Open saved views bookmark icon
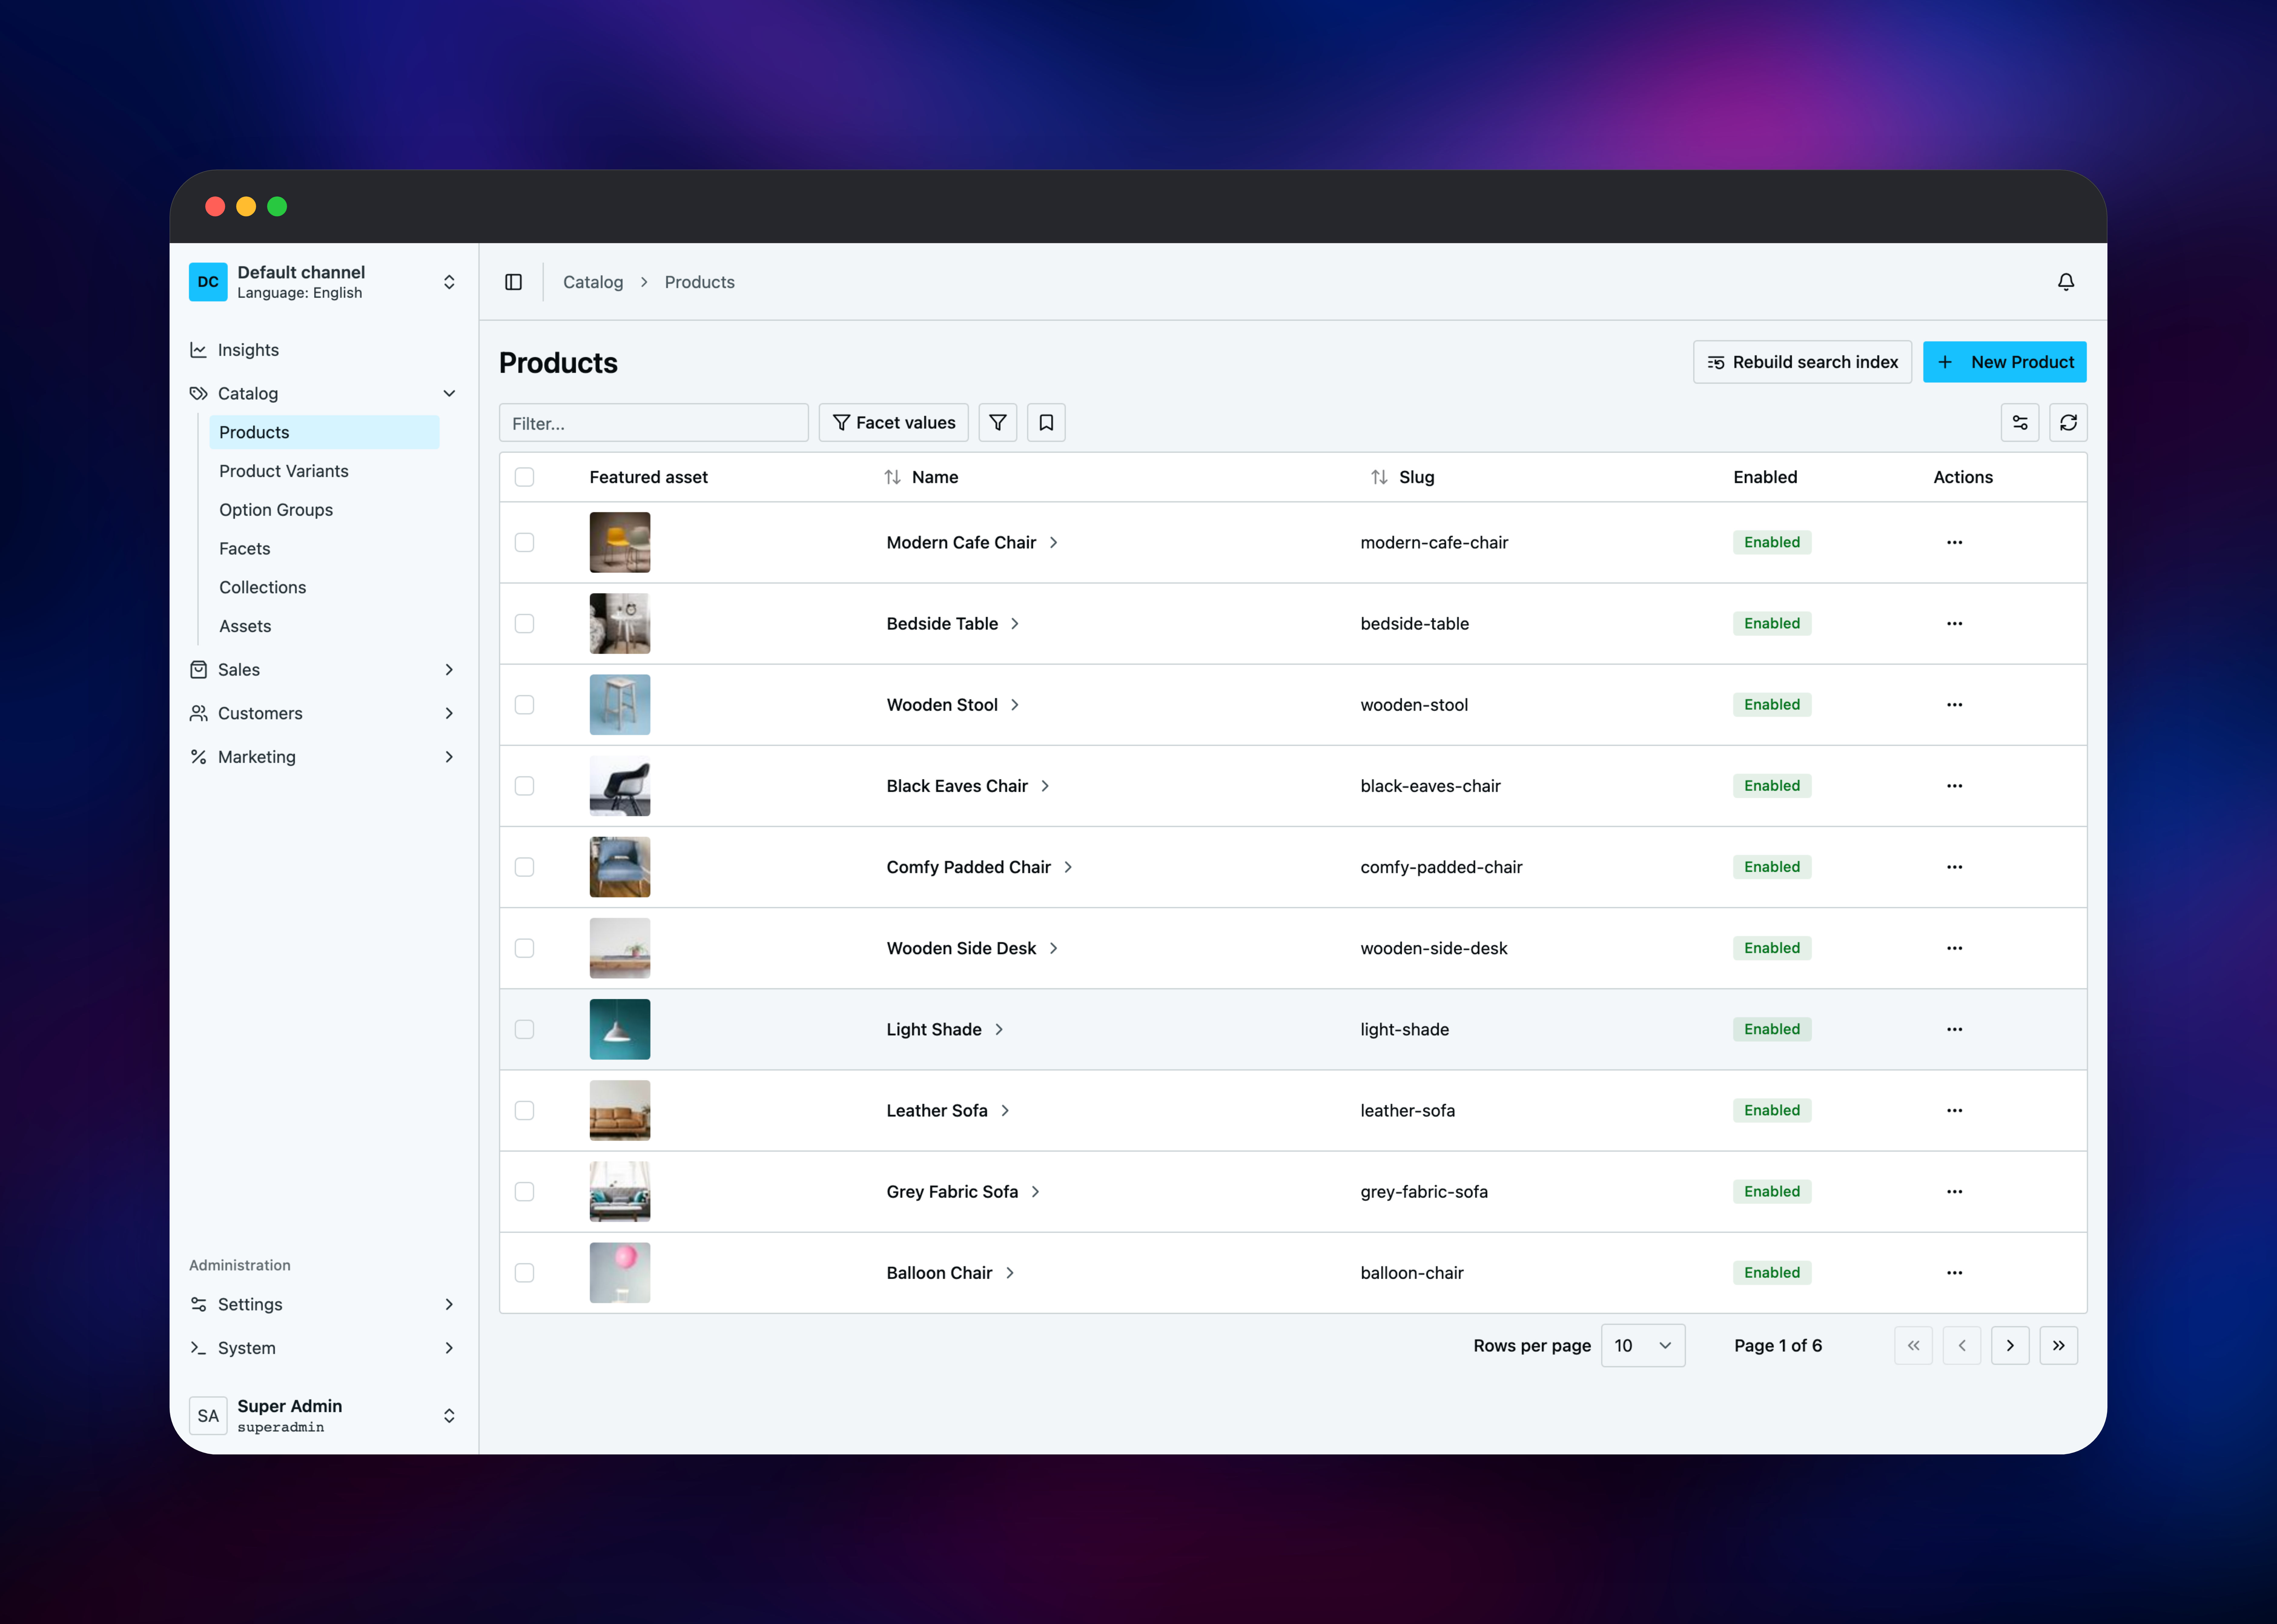Screen dimensions: 2277x1624 coord(1046,423)
